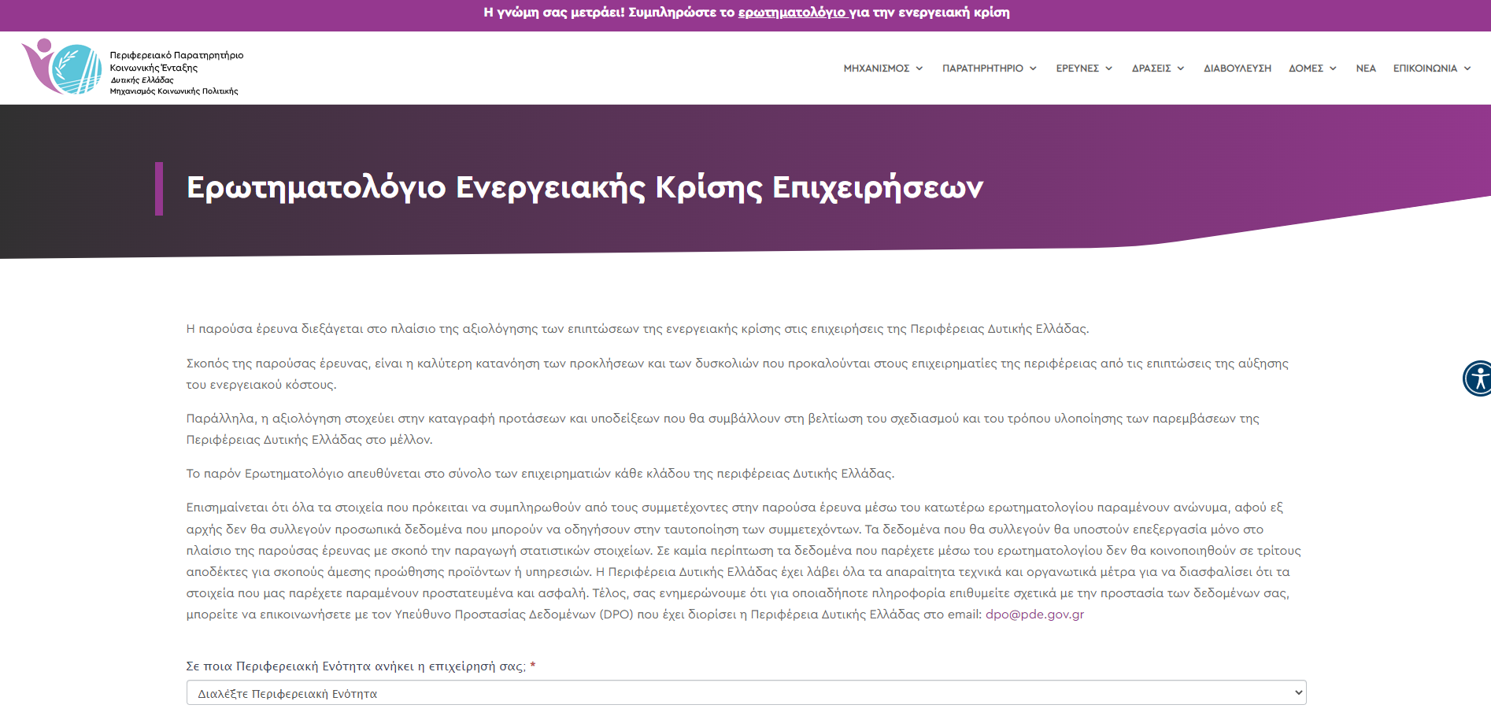Expand the ΜΗΧΑΝΙΣΜΟΣ chevron arrow
This screenshot has width=1491, height=727.
point(919,68)
